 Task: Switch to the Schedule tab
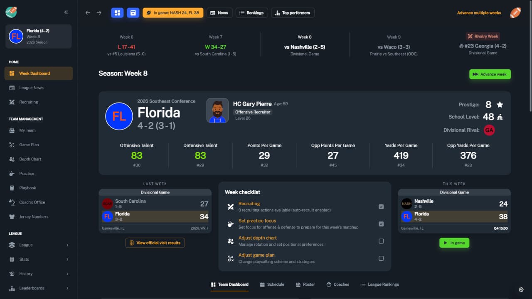(x=272, y=284)
